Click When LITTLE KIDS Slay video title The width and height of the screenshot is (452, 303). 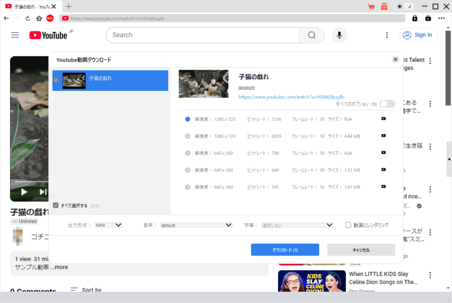(x=383, y=278)
